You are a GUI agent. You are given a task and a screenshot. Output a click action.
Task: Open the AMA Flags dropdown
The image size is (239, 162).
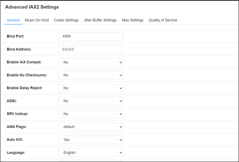91,127
